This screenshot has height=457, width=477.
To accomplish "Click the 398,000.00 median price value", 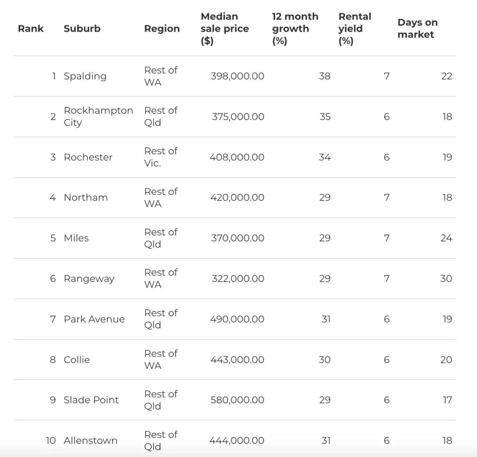I will 237,76.
